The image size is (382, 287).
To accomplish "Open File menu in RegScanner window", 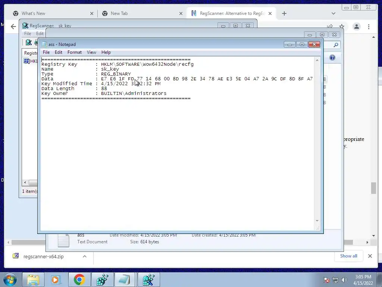I will click(28, 33).
